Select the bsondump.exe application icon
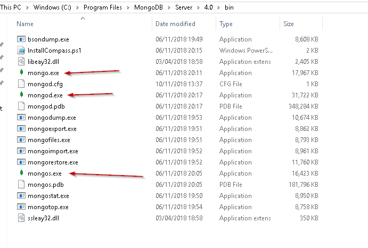This screenshot has height=248, width=368. (x=21, y=39)
